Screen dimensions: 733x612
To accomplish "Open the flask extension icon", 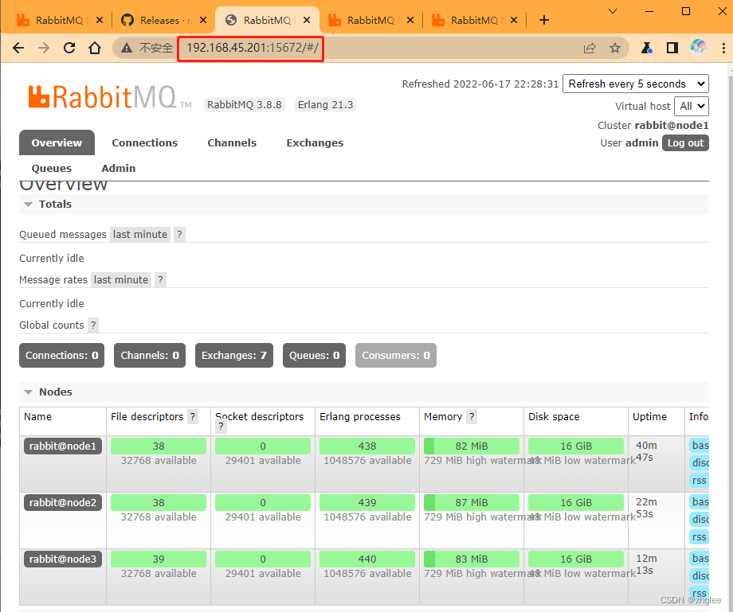I will (x=647, y=48).
